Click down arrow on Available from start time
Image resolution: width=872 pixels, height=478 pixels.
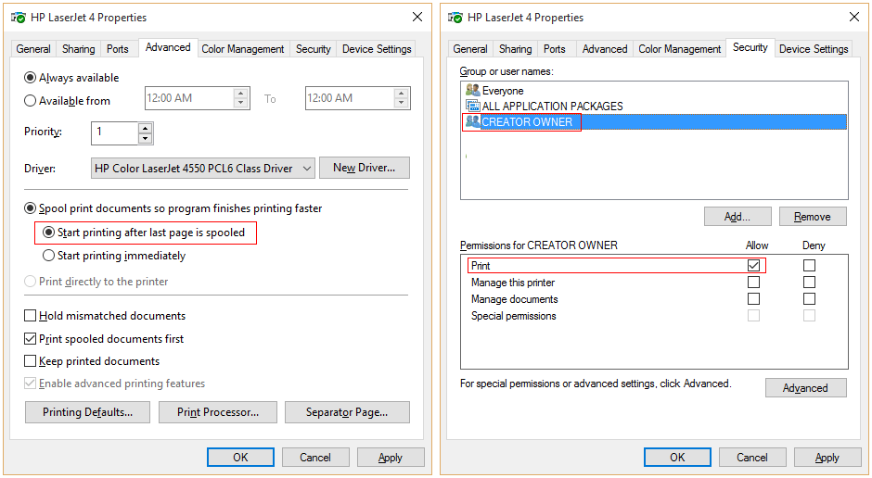(241, 103)
